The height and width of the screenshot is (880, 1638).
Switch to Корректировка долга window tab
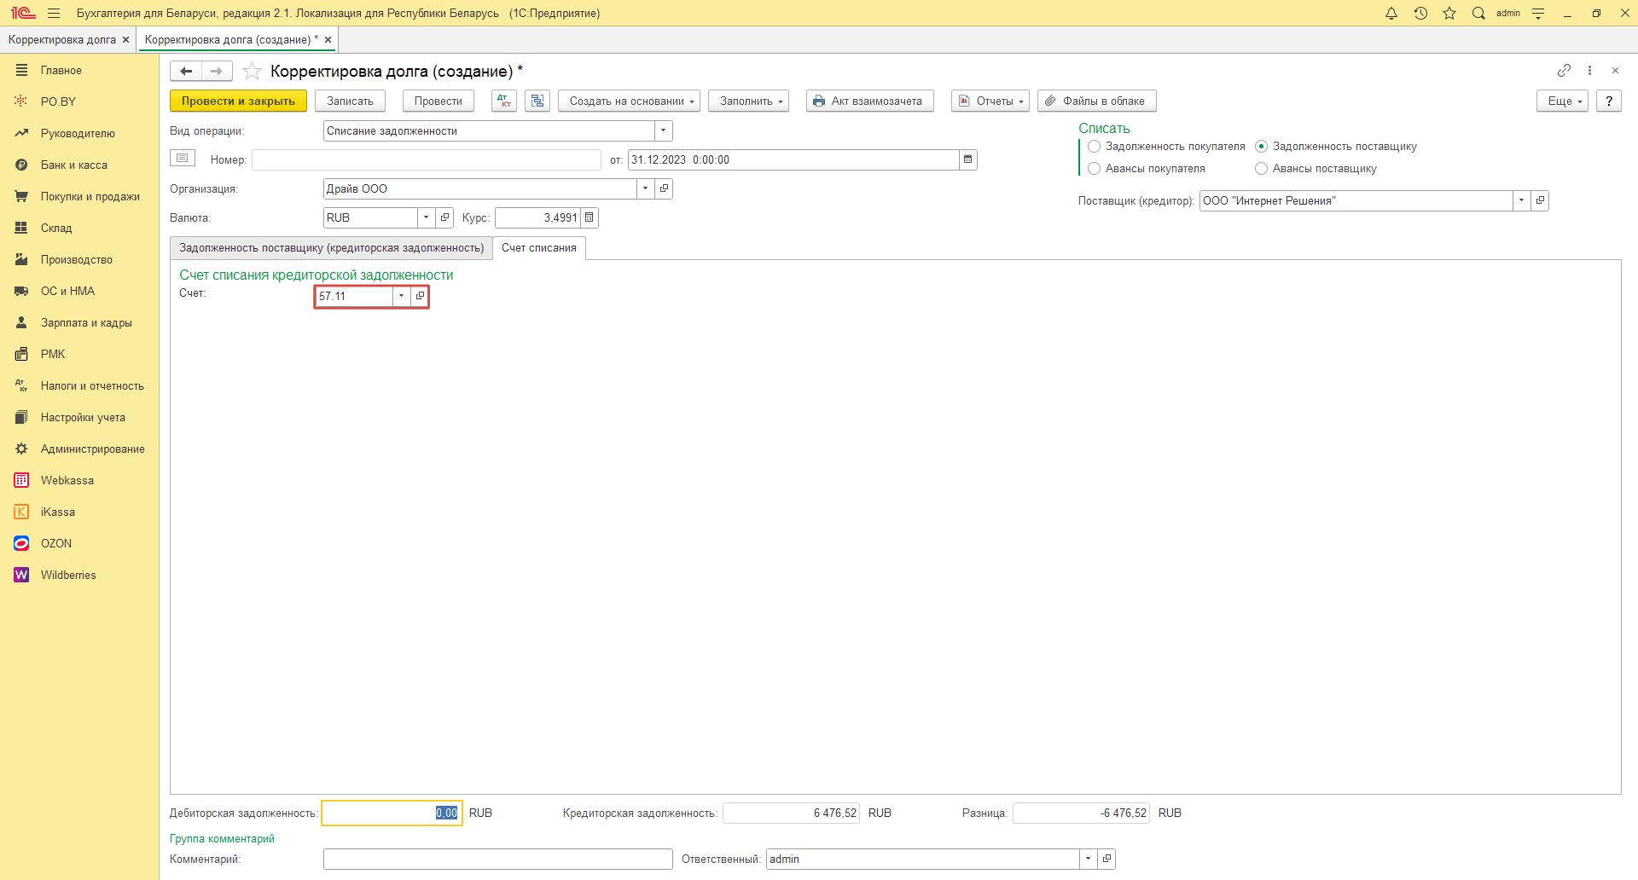(62, 39)
